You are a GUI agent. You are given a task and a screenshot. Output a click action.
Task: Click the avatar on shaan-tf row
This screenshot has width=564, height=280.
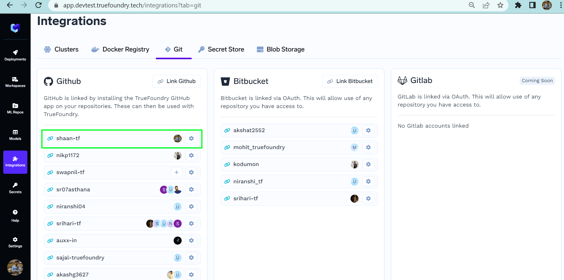(177, 138)
